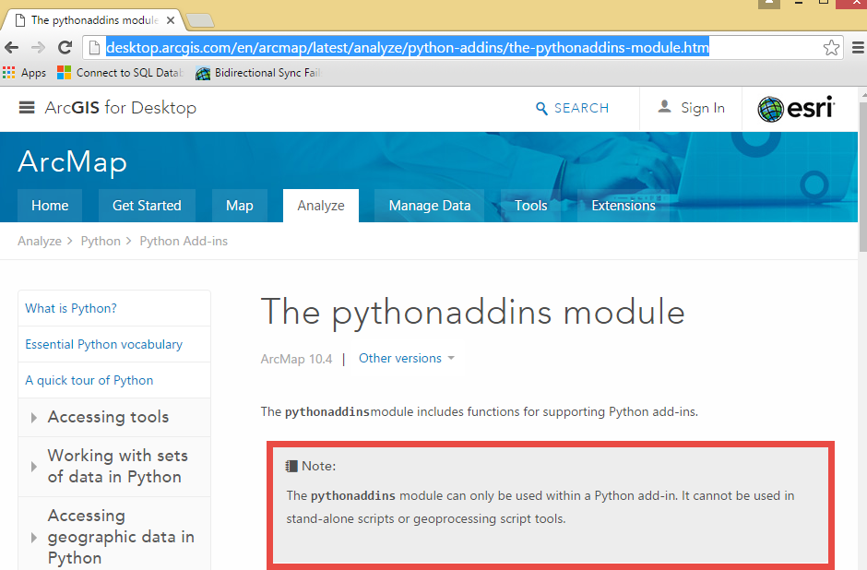Bookmark this page with the star icon

[x=831, y=48]
